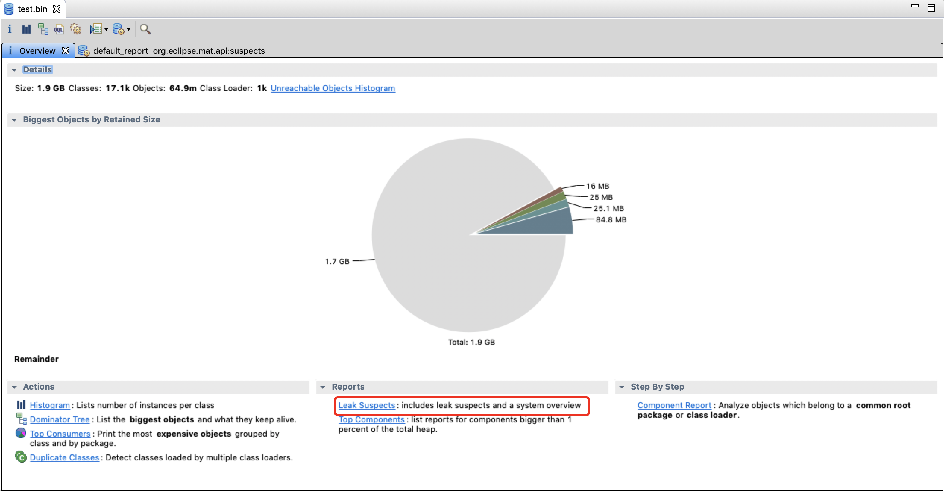The width and height of the screenshot is (944, 491).
Task: Open the Unreachable Objects Histogram link
Action: [x=333, y=88]
